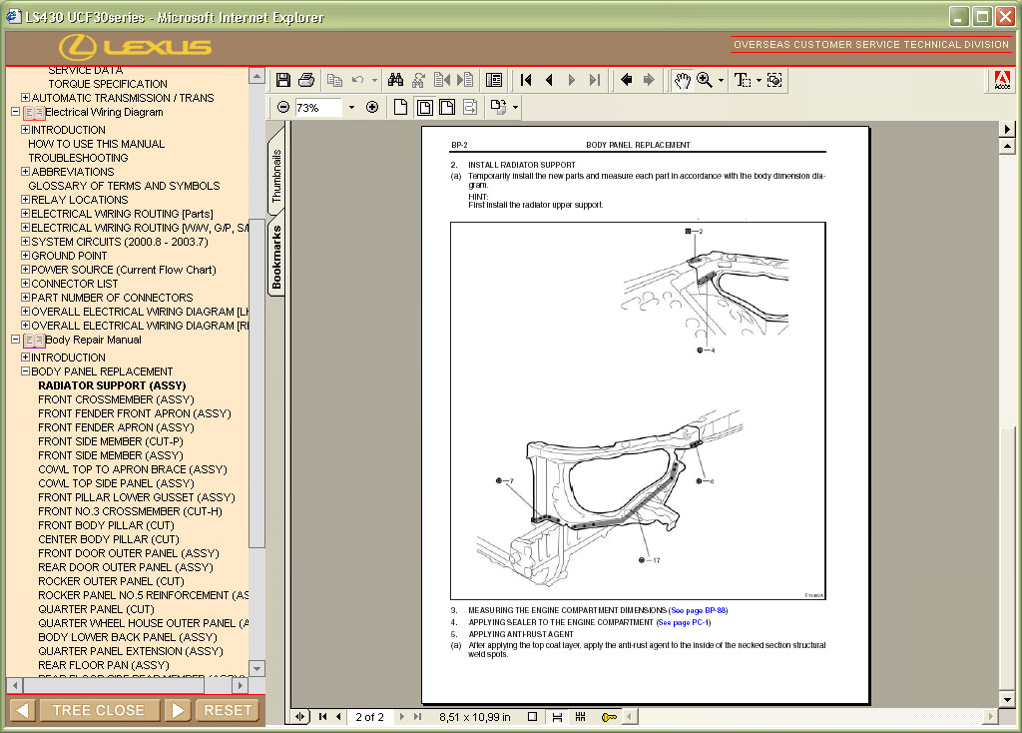Image resolution: width=1022 pixels, height=733 pixels.
Task: Click the security key icon
Action: coord(609,717)
